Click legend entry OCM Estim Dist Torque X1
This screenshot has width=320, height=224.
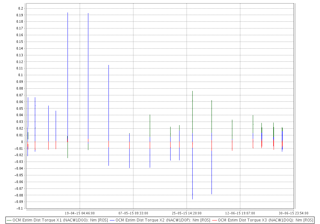click(x=57, y=220)
